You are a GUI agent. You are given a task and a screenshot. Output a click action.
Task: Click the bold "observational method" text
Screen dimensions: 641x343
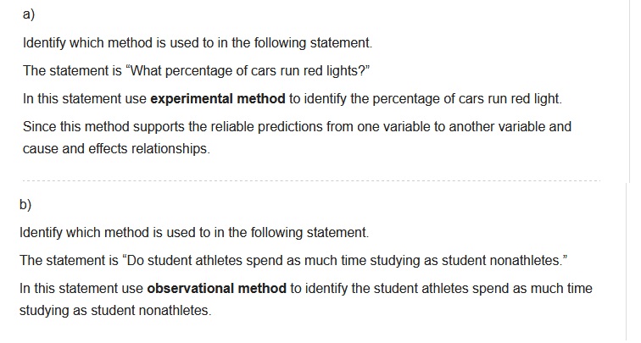(x=217, y=289)
